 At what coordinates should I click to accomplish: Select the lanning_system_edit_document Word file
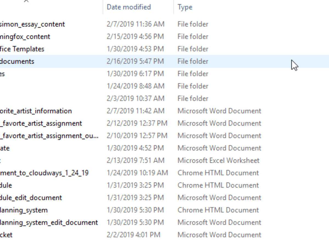[x=49, y=222]
